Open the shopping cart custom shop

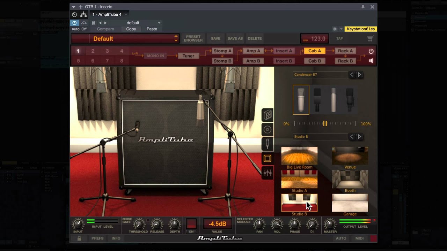pos(370,39)
